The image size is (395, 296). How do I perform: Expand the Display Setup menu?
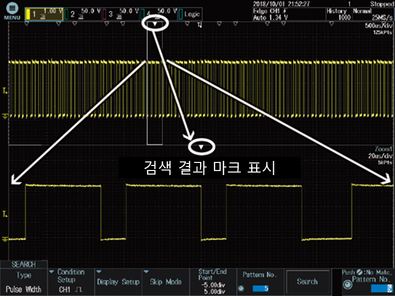click(x=118, y=282)
